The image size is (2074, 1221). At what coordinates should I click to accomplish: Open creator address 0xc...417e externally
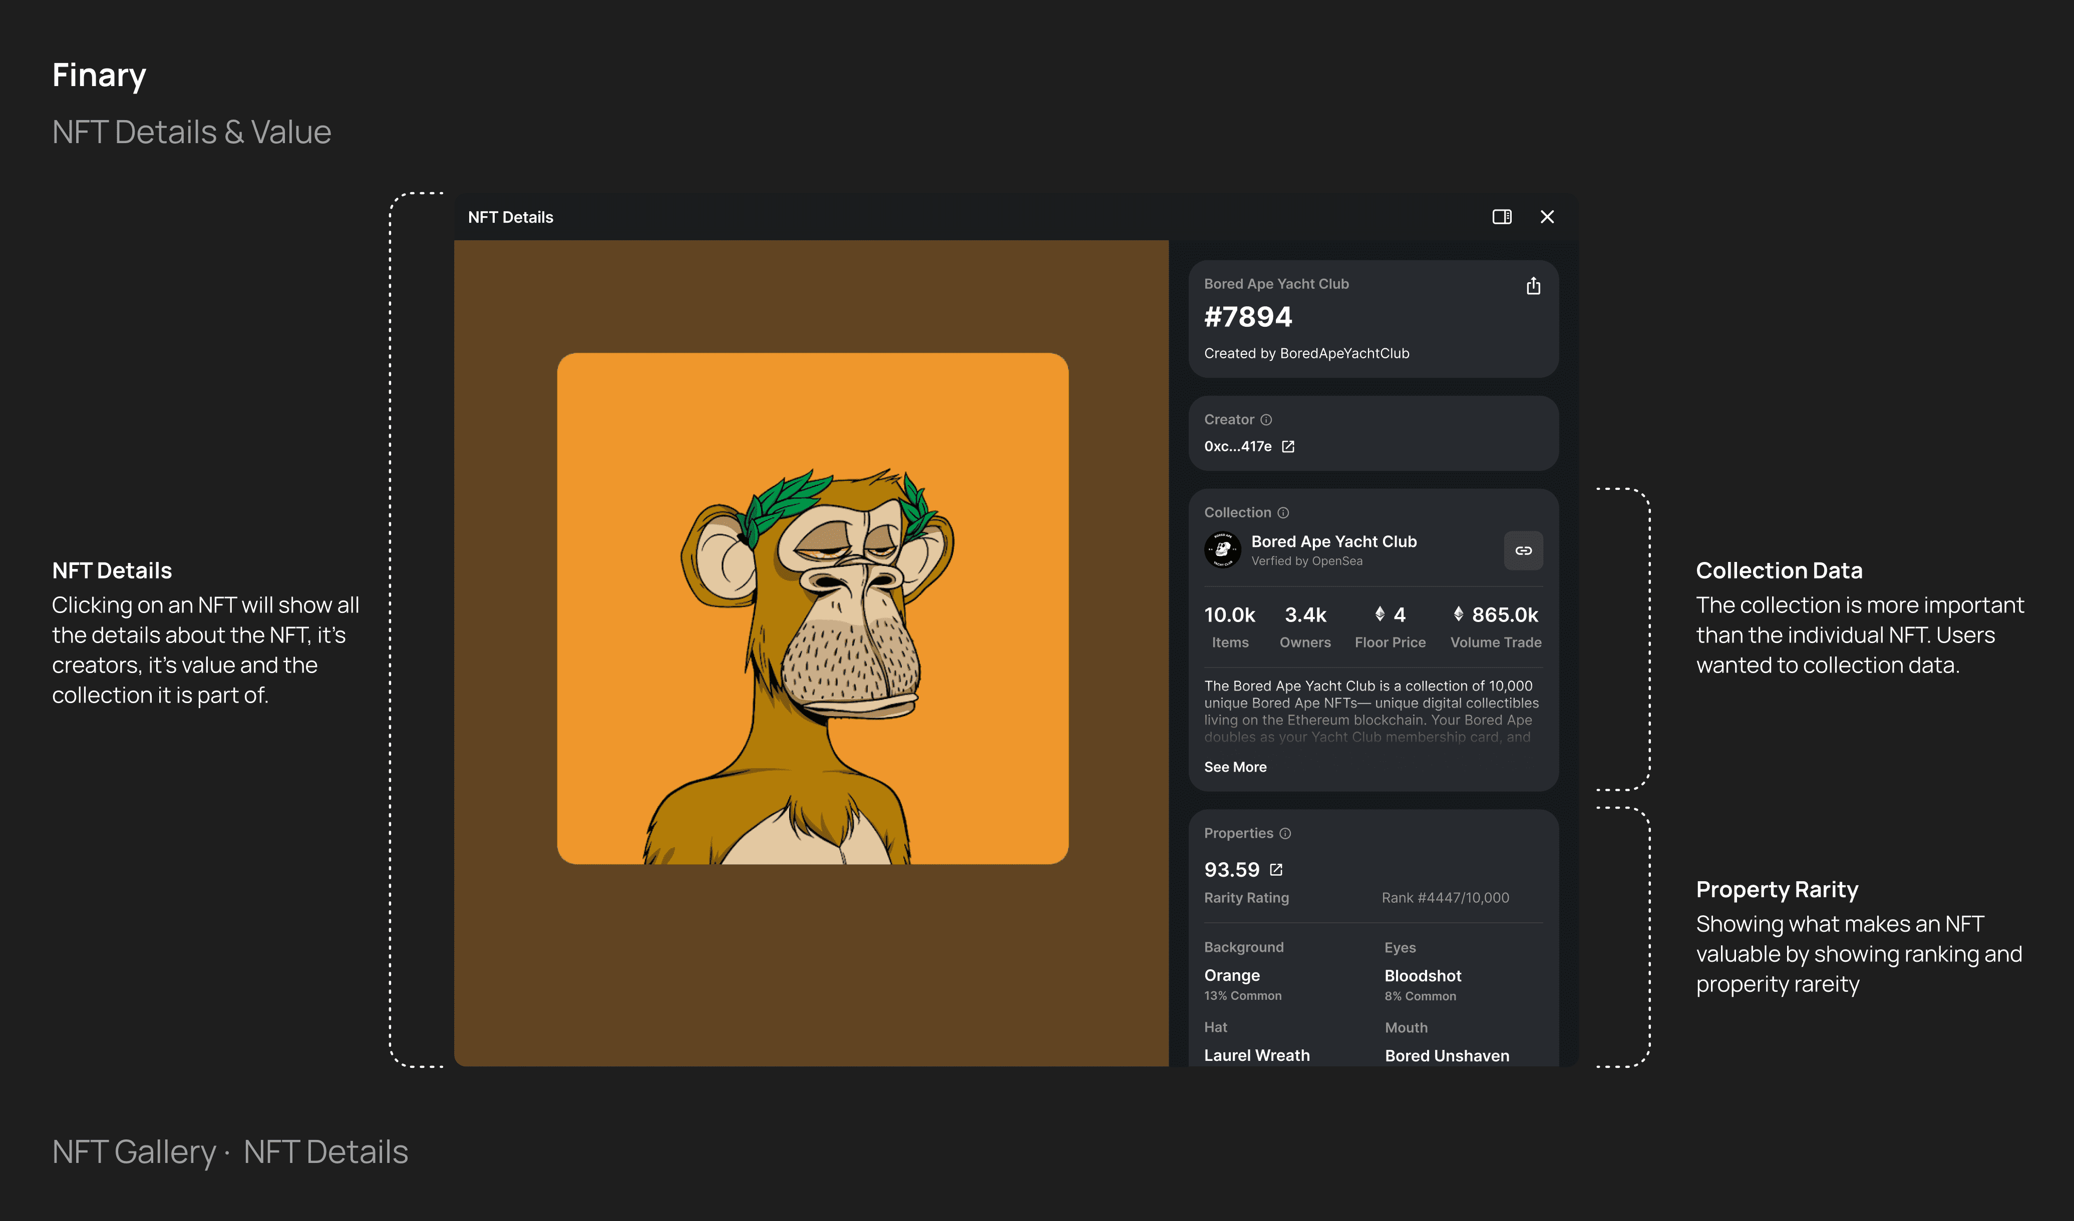1288,446
